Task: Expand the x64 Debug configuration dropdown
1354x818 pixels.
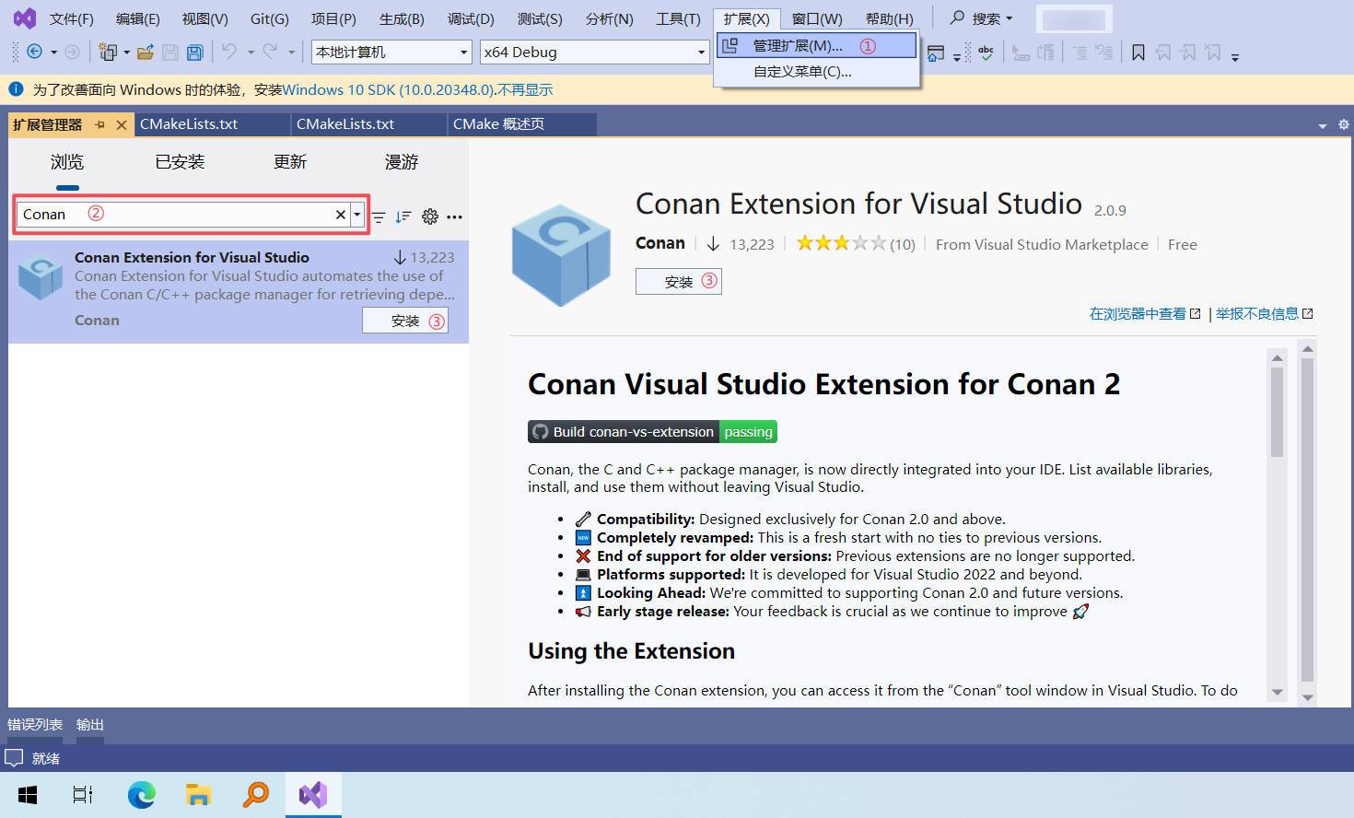Action: [701, 53]
